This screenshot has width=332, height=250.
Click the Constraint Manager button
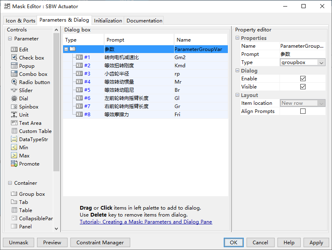point(100,242)
